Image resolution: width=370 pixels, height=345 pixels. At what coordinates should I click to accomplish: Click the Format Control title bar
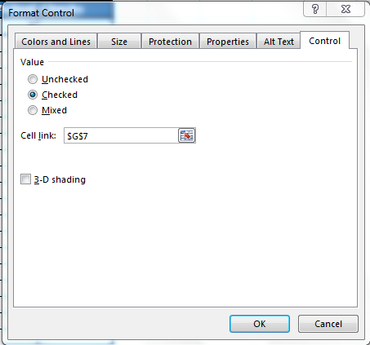click(x=153, y=12)
